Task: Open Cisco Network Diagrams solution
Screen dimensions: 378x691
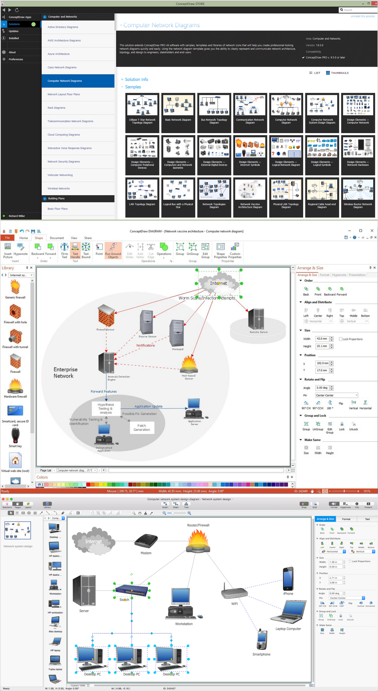Action: point(78,67)
